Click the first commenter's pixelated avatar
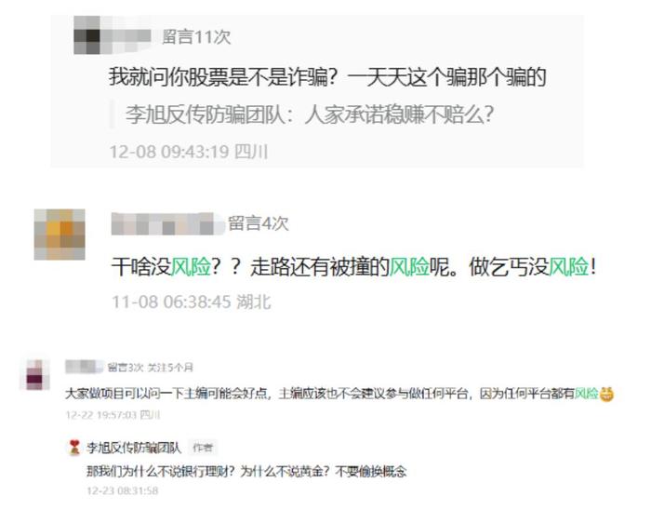 (87, 35)
